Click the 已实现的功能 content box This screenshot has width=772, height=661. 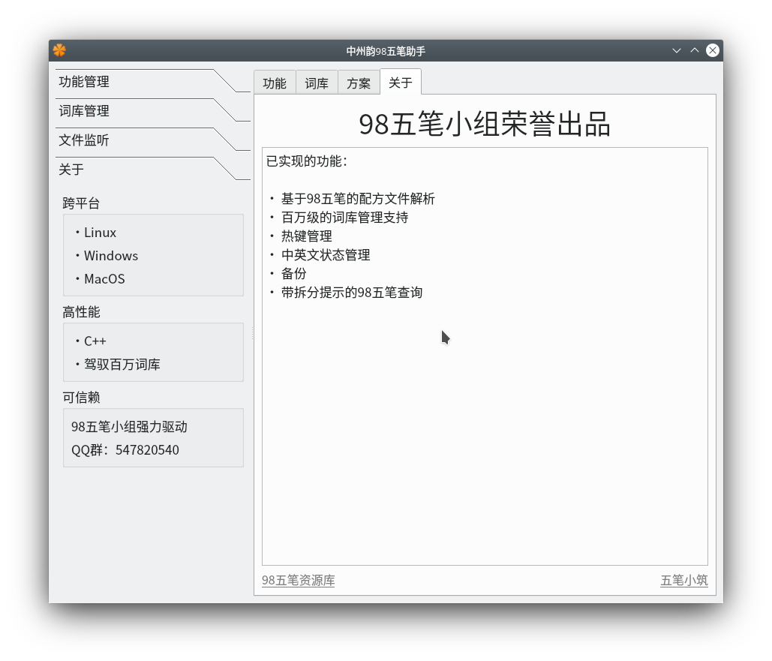coord(484,356)
